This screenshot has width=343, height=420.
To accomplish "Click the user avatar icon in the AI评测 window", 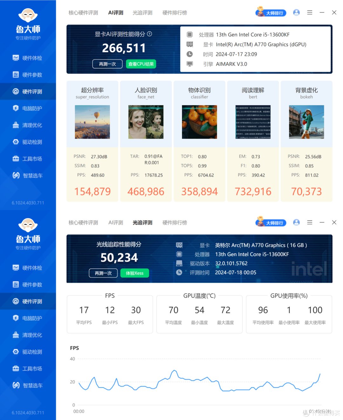I will (x=296, y=12).
